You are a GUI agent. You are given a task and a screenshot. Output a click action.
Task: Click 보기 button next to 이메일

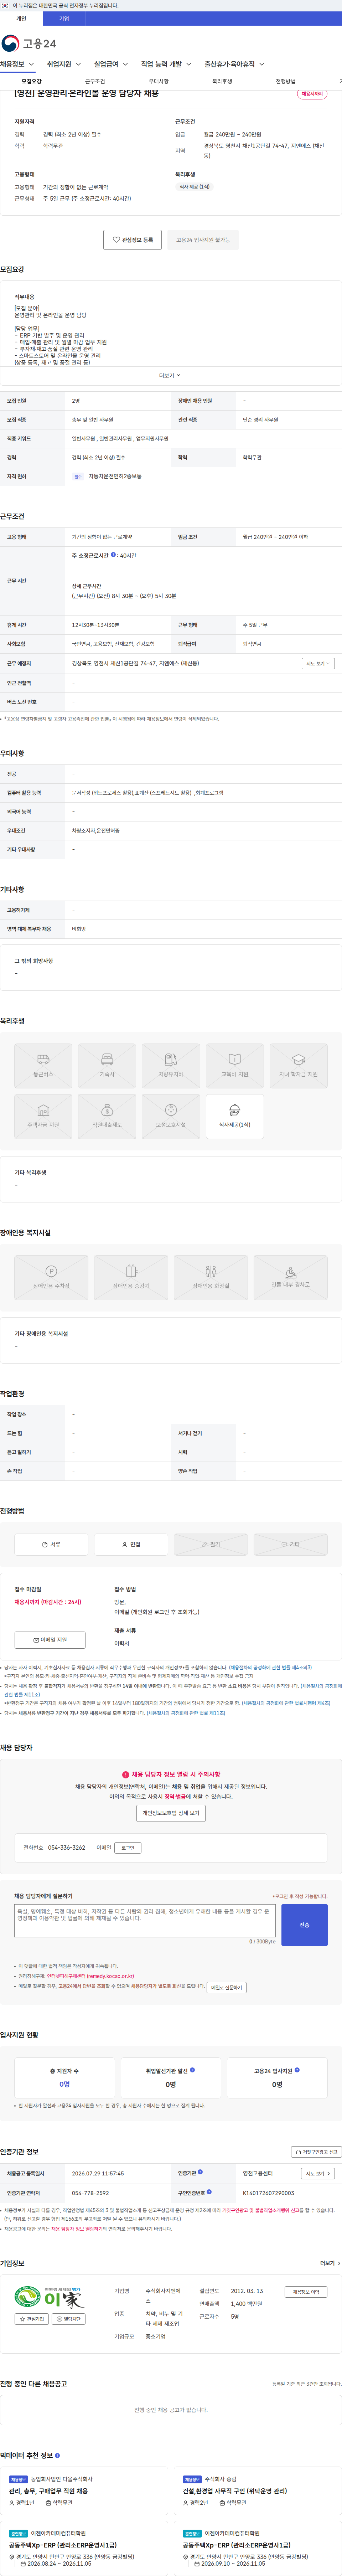pos(128,1848)
